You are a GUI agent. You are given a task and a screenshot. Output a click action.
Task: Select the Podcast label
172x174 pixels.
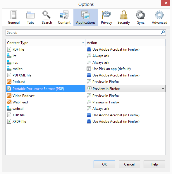[x=19, y=81]
